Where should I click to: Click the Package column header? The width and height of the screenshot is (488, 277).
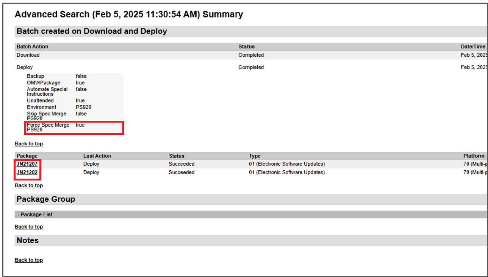coord(27,156)
